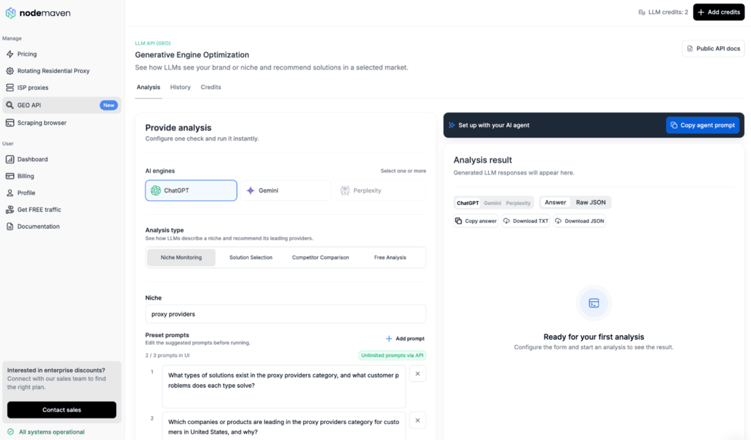Click Unlimited prompts via API badge
Screen dimensions: 751x440
pyautogui.click(x=391, y=355)
